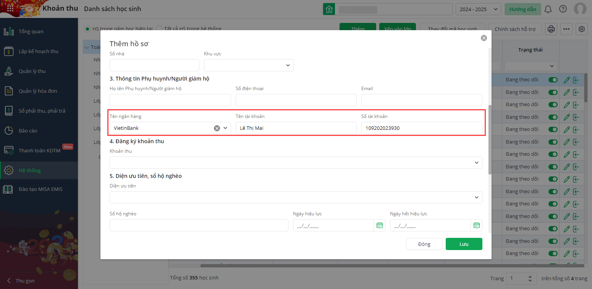Expand the Khoản thu dropdown
The width and height of the screenshot is (592, 289).
tap(476, 163)
